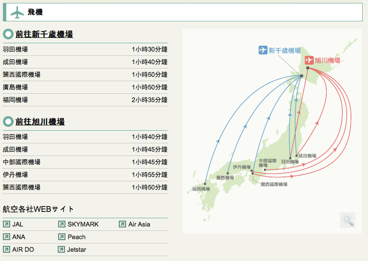Click the external link icon beside Air Asia
368x261 pixels.
tap(122, 224)
